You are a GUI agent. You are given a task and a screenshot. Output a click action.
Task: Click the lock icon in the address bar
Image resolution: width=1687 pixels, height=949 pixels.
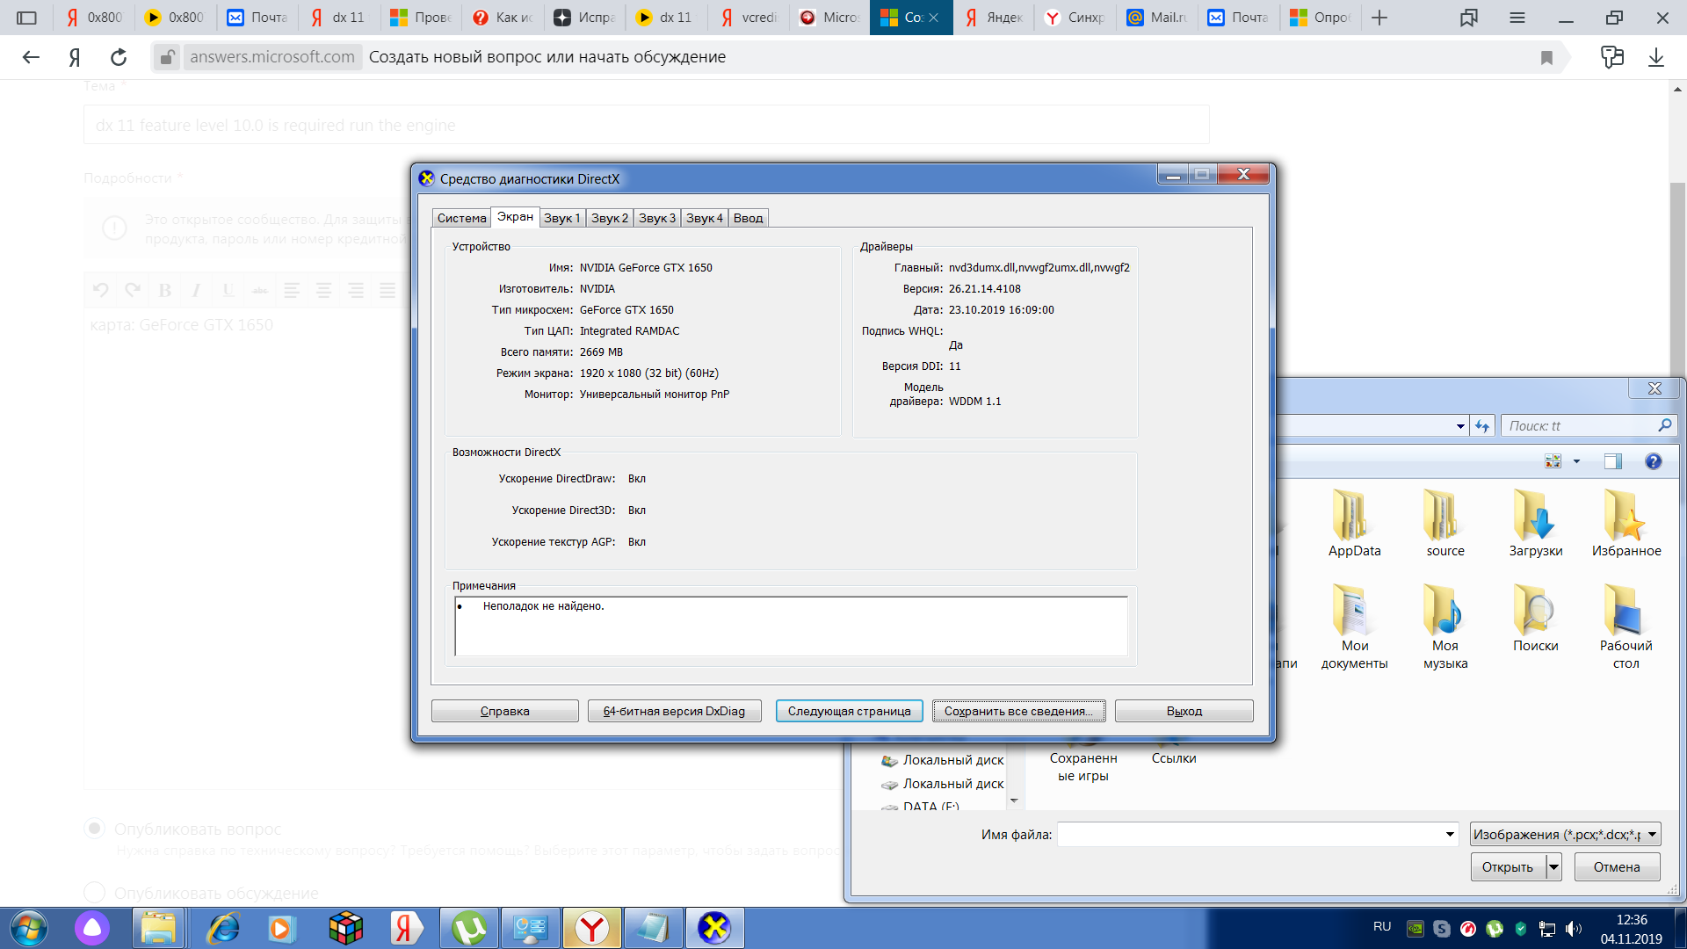click(166, 57)
